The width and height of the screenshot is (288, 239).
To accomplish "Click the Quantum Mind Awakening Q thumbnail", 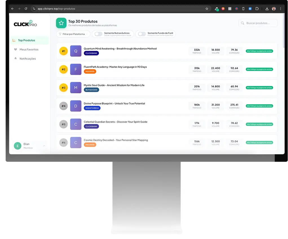I will pyautogui.click(x=76, y=51).
